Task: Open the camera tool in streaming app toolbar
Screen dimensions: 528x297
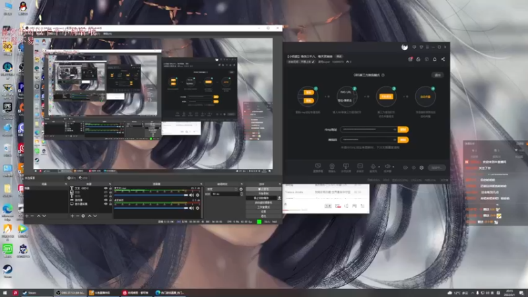Action: [332, 166]
